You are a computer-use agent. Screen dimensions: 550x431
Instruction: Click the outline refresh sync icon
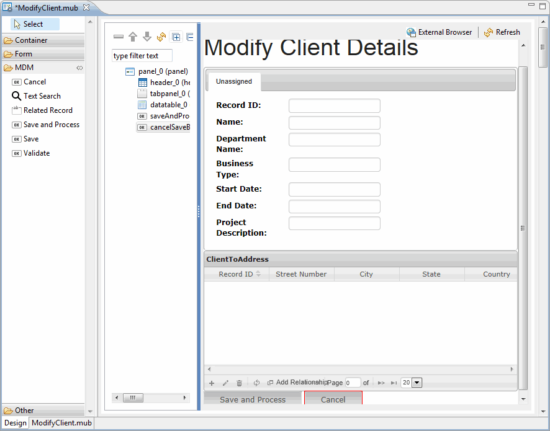(161, 37)
